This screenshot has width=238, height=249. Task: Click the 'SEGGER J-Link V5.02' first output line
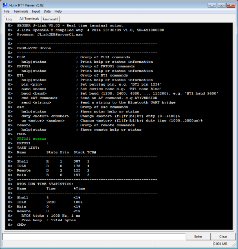point(70,26)
